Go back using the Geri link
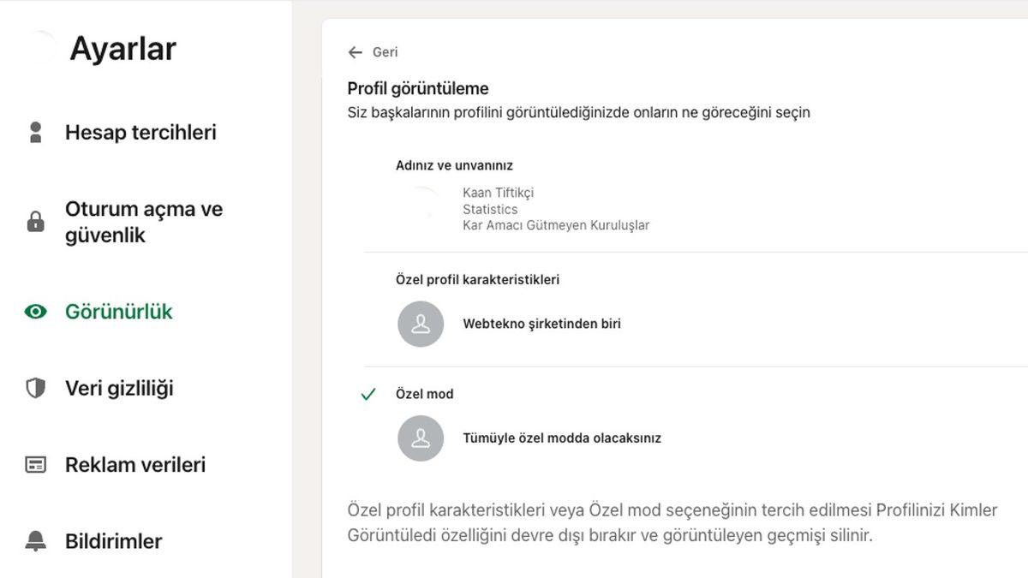Viewport: 1028px width, 578px height. coord(384,51)
